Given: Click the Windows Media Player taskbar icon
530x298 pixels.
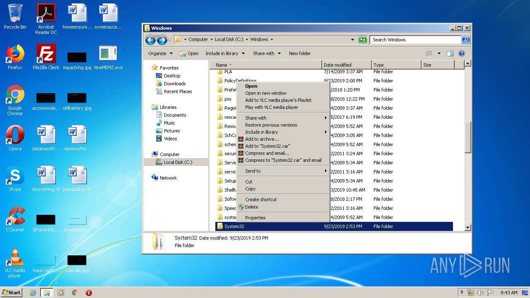Looking at the screenshot, I should [x=61, y=293].
